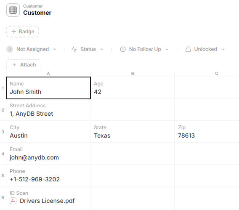Expand the Not Assigned chevron
The height and width of the screenshot is (210, 239).
pos(55,49)
